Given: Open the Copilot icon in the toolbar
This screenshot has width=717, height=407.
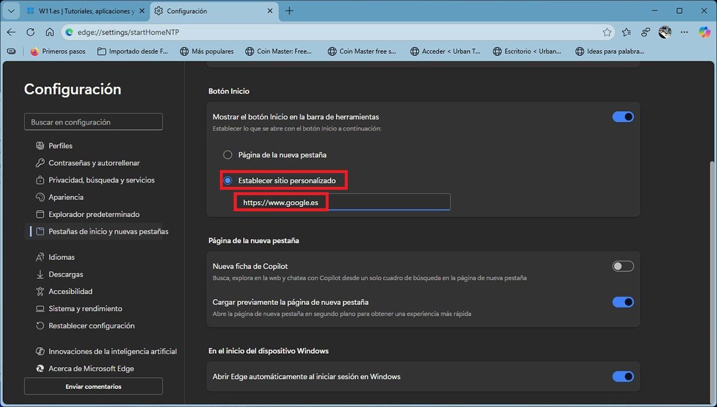Looking at the screenshot, I should (x=704, y=32).
